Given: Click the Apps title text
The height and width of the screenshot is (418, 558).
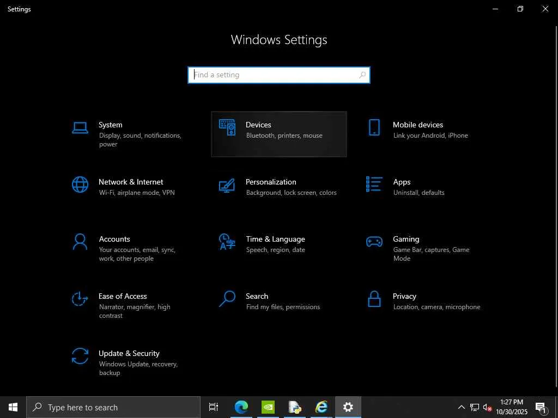Looking at the screenshot, I should click(402, 182).
